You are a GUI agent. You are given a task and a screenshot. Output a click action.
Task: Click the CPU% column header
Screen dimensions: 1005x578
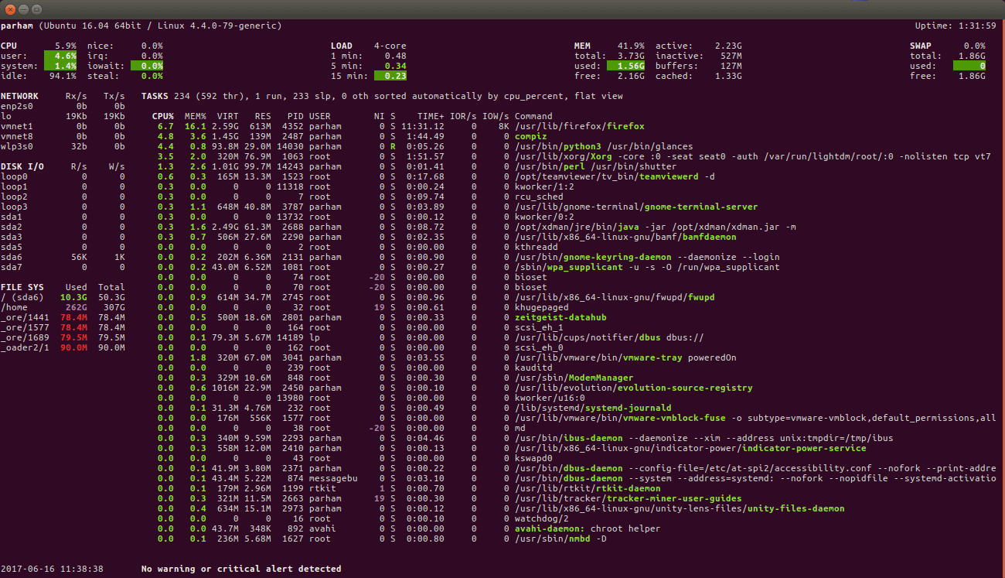(x=162, y=116)
